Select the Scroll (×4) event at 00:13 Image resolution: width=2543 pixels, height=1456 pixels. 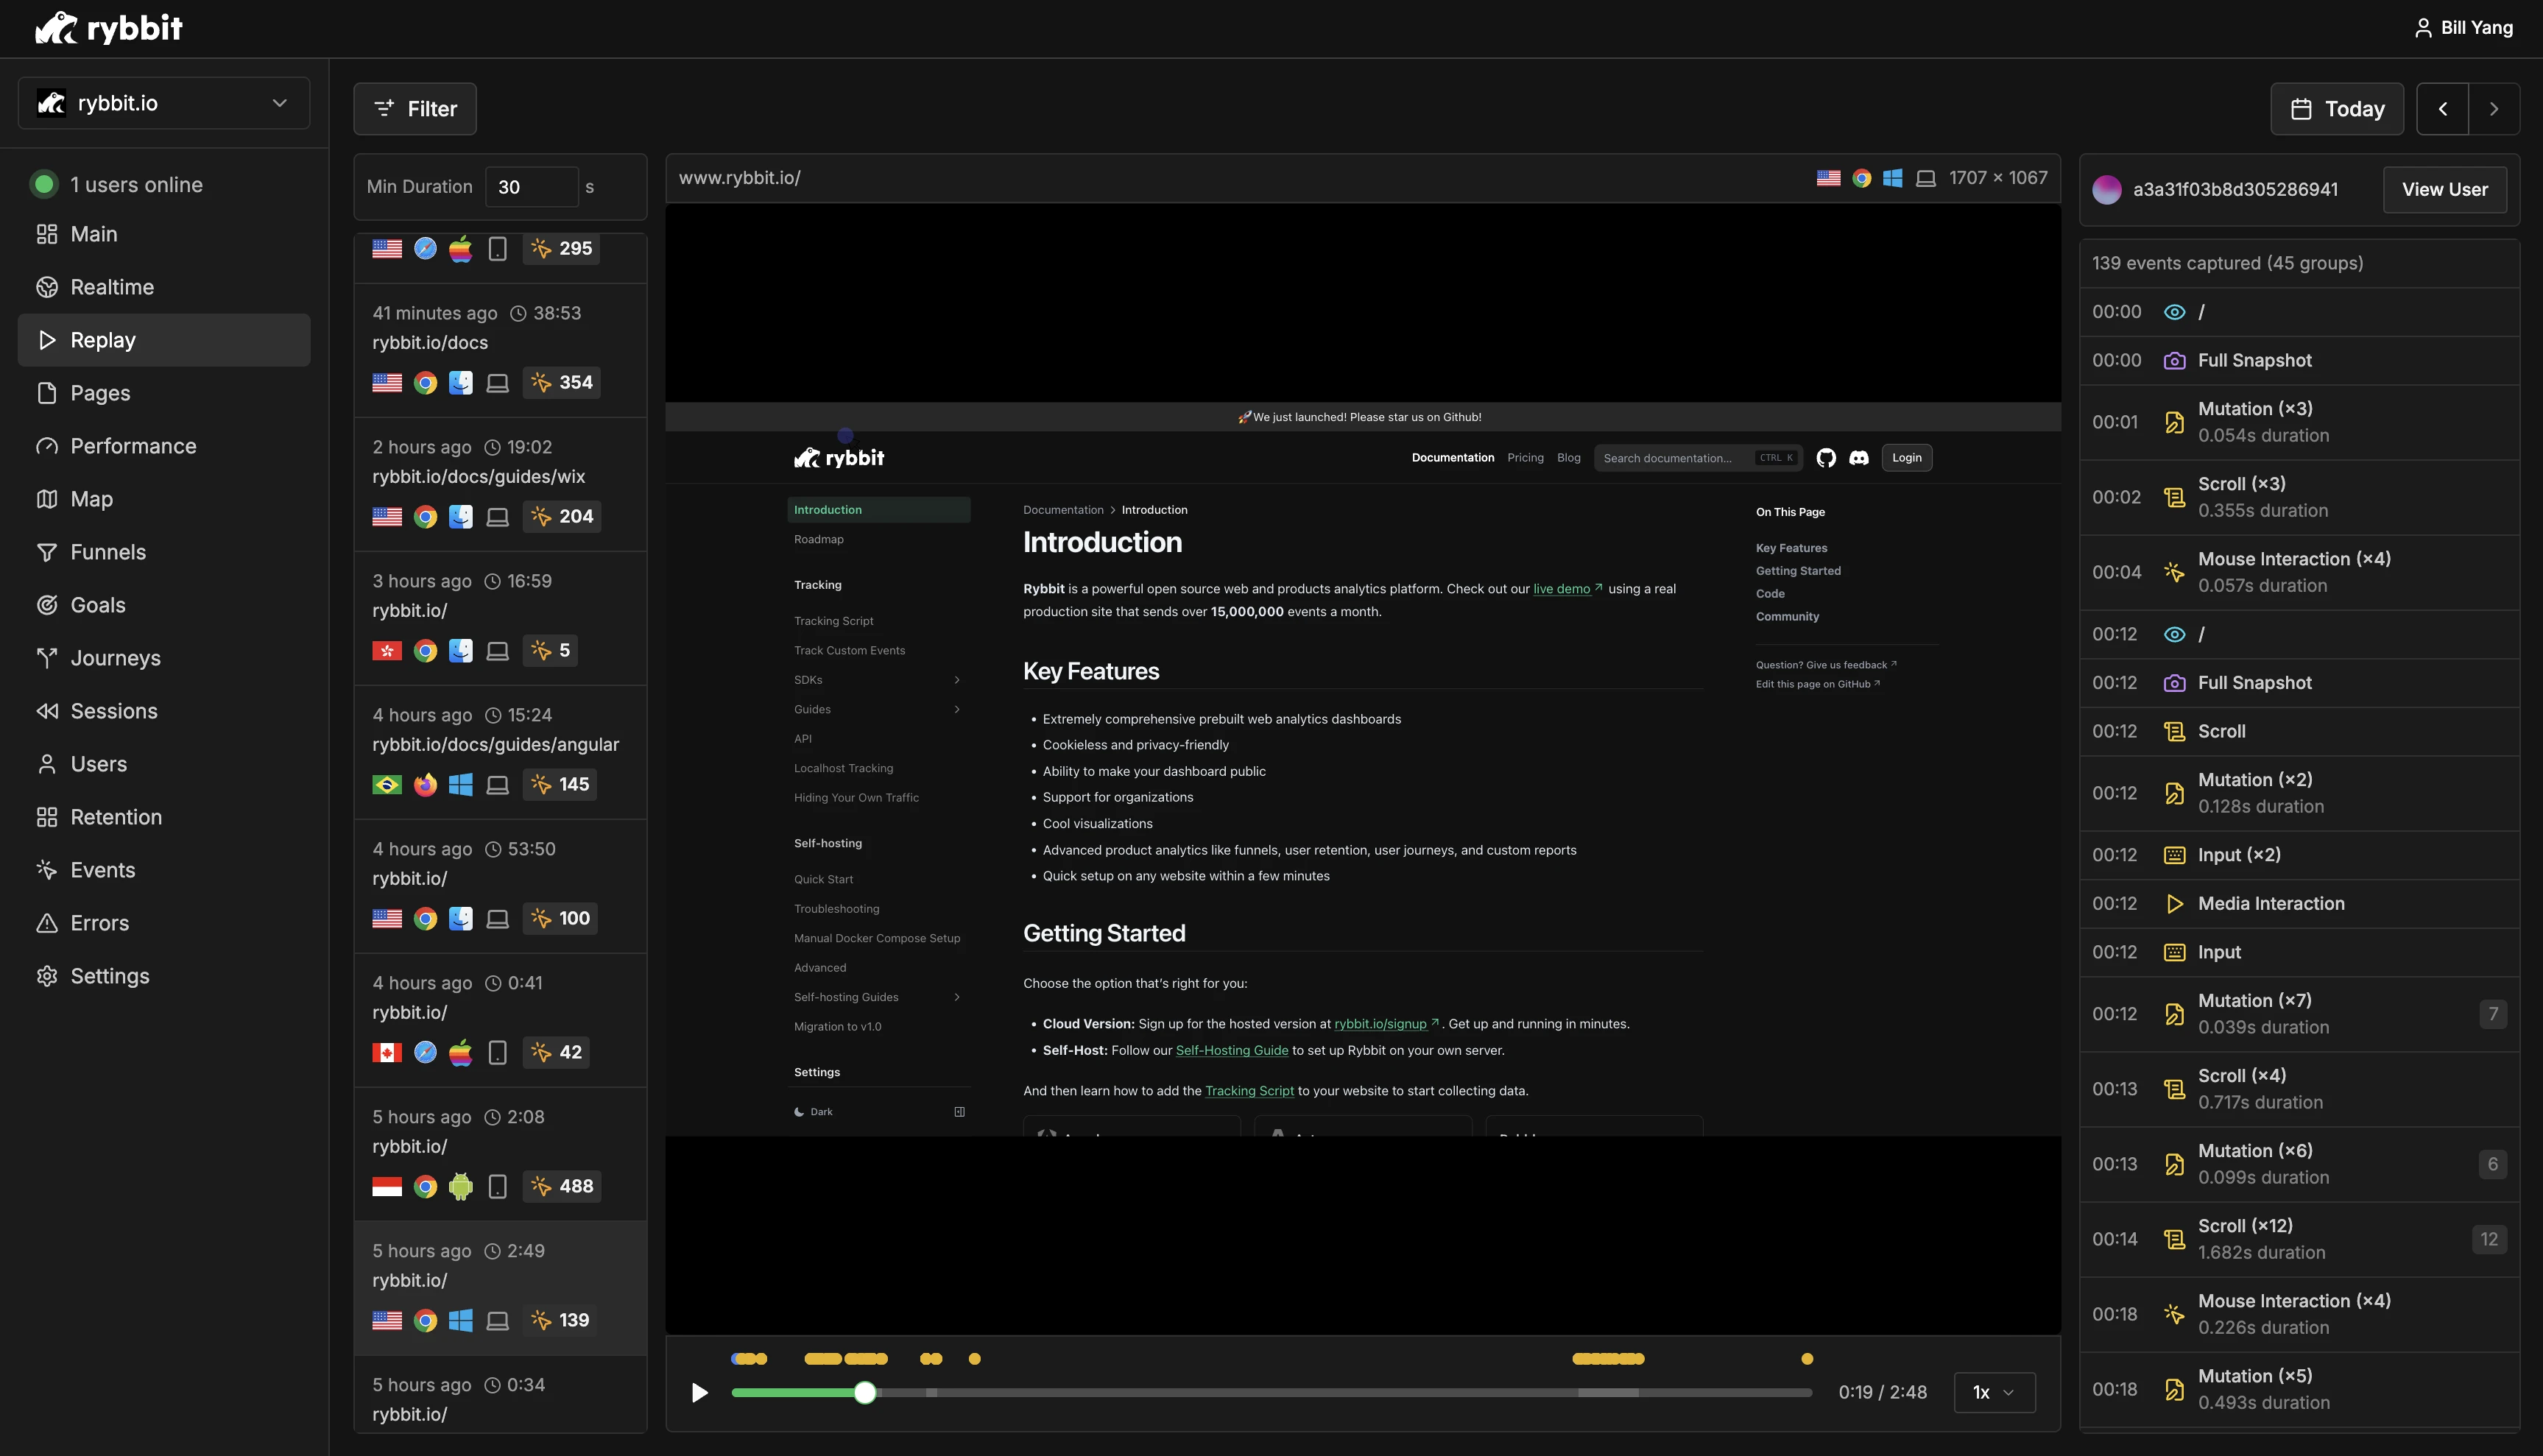point(2299,1089)
